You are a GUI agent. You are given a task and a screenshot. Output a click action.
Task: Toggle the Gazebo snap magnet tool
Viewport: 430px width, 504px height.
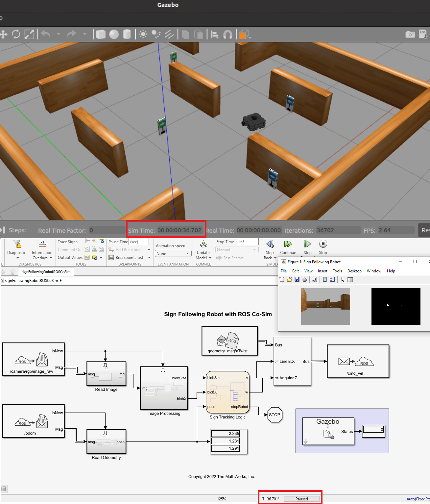point(227,34)
